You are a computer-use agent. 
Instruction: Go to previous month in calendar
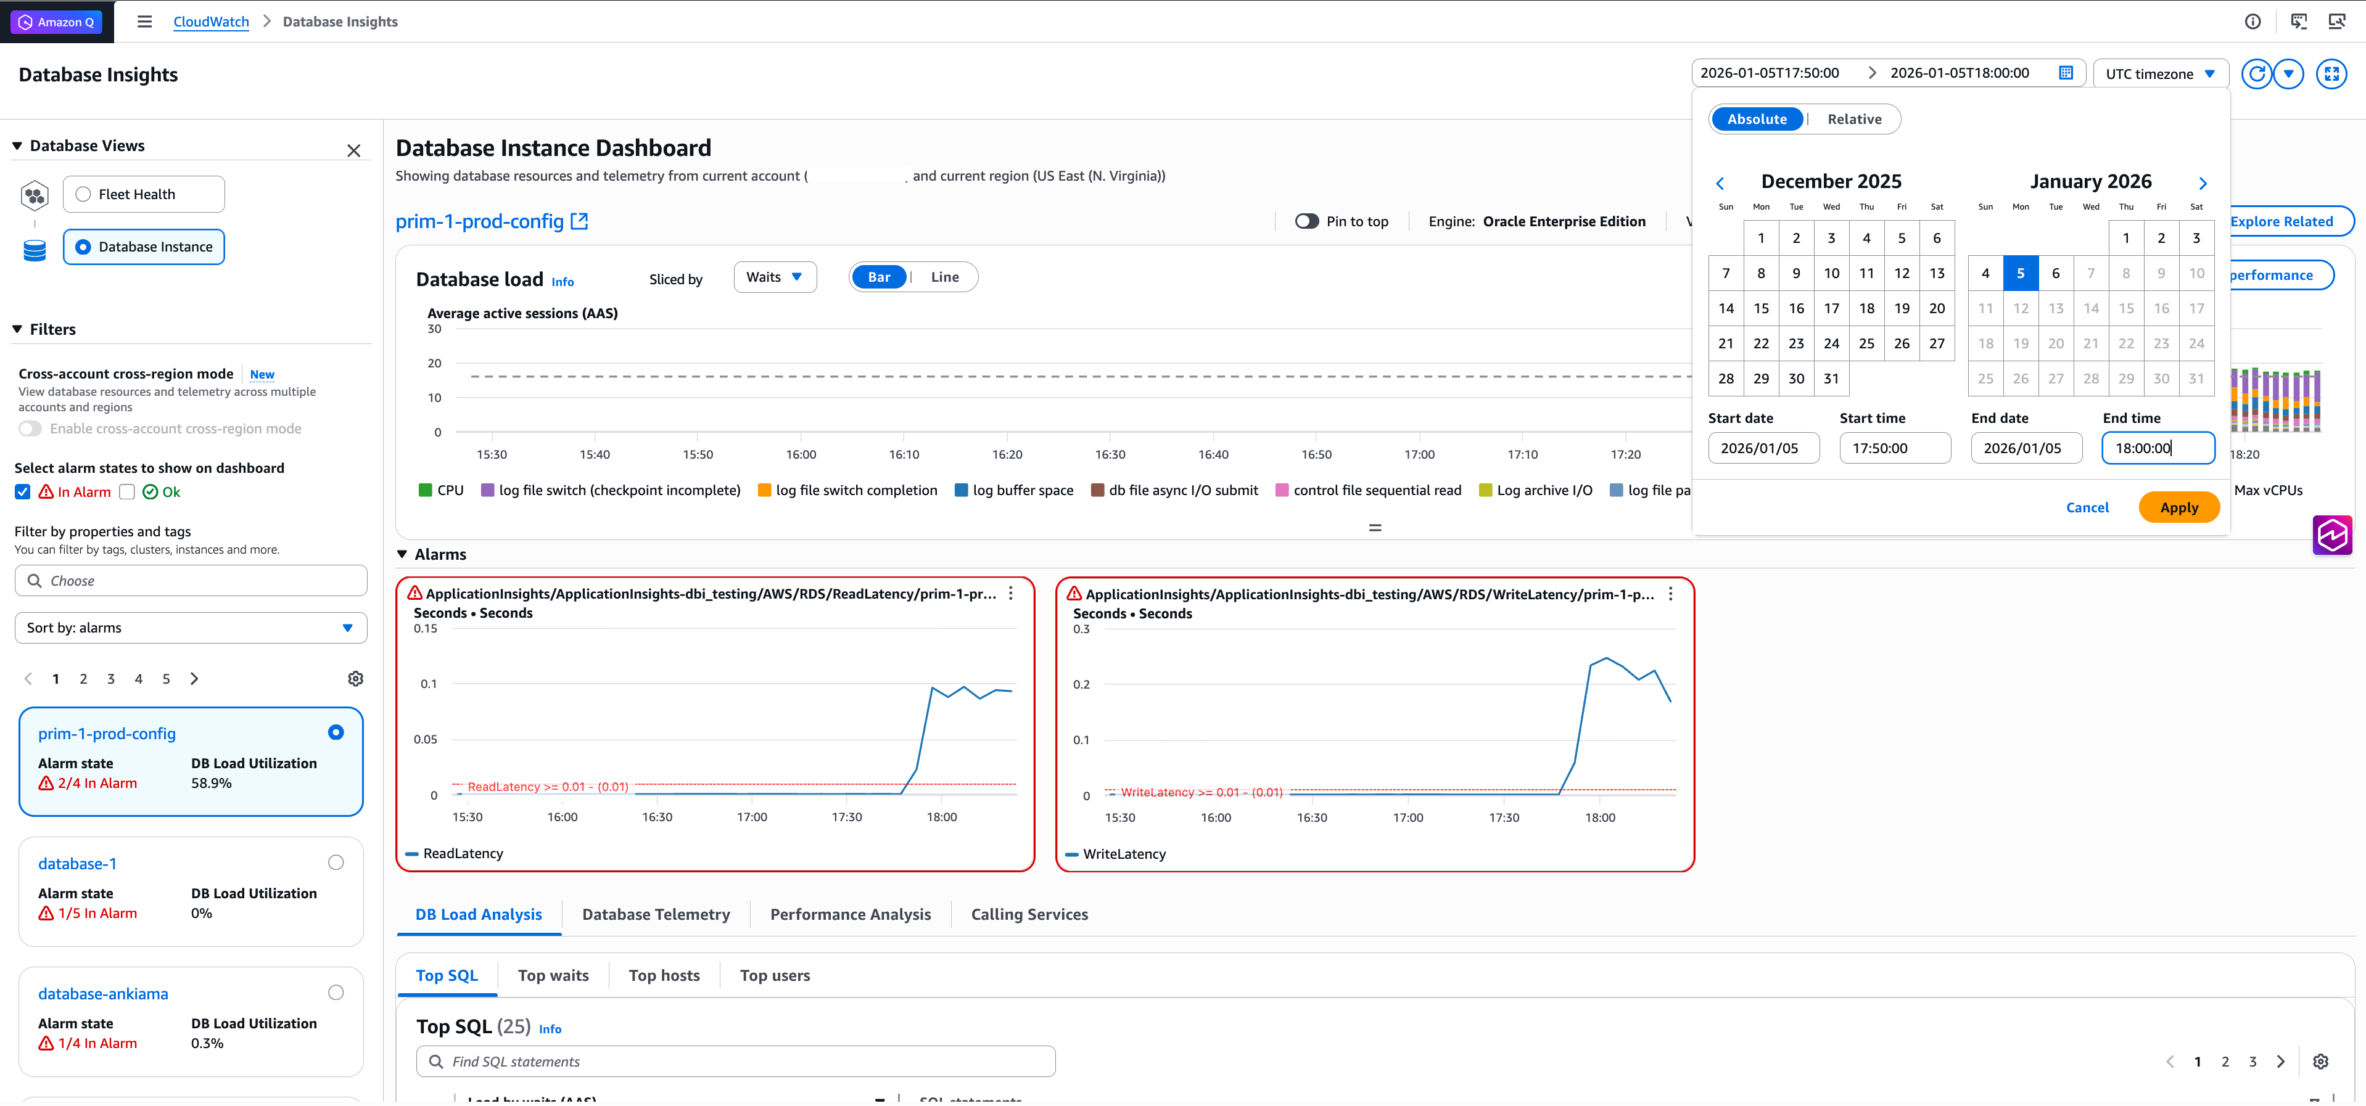[x=1720, y=184]
